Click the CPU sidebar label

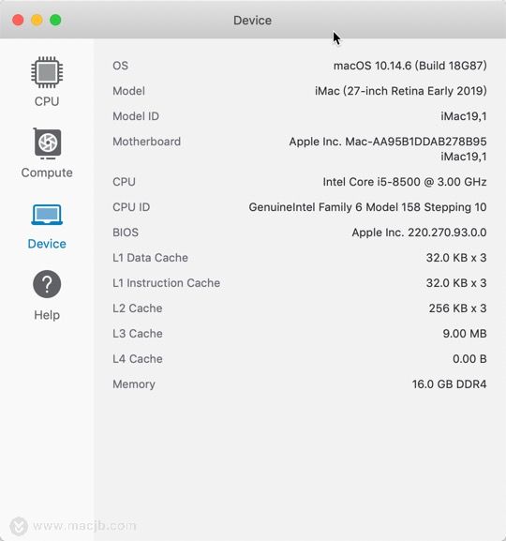47,101
